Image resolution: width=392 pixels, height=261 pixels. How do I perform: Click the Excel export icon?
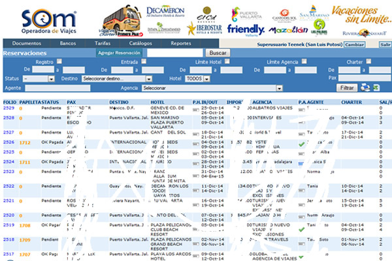point(376,87)
